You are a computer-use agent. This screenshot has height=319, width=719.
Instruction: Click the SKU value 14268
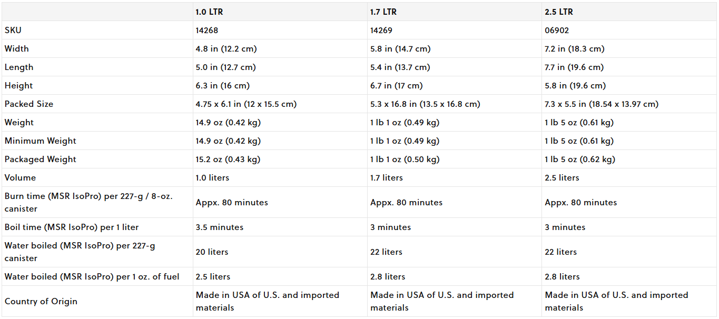[x=207, y=30]
